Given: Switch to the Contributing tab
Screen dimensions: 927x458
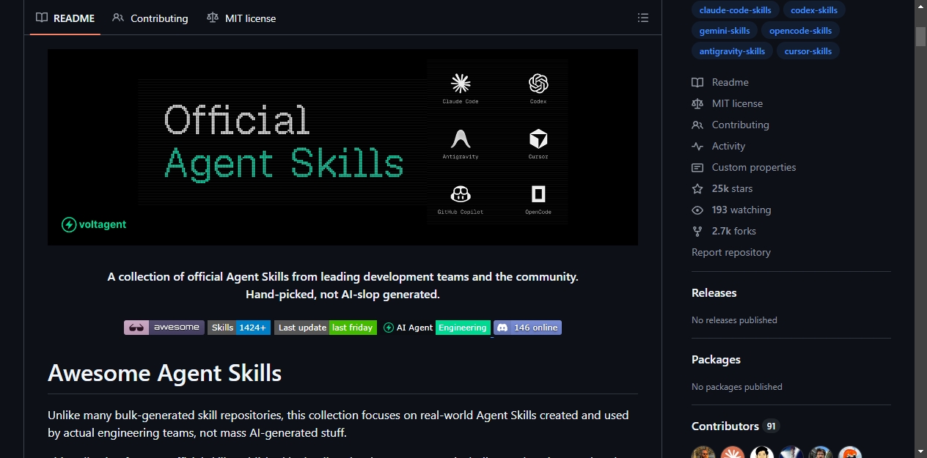Looking at the screenshot, I should (150, 18).
